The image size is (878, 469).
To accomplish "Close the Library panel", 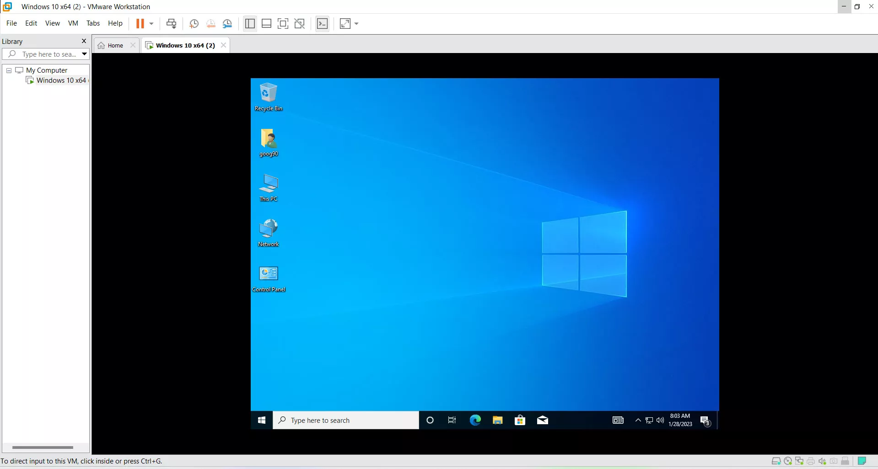I will coord(84,41).
